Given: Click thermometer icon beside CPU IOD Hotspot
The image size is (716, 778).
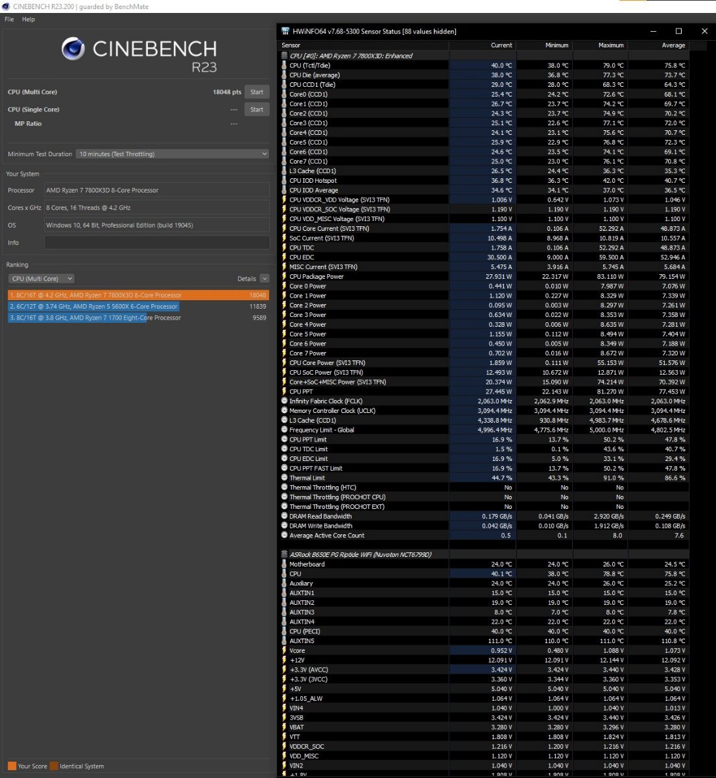Looking at the screenshot, I should pyautogui.click(x=284, y=181).
